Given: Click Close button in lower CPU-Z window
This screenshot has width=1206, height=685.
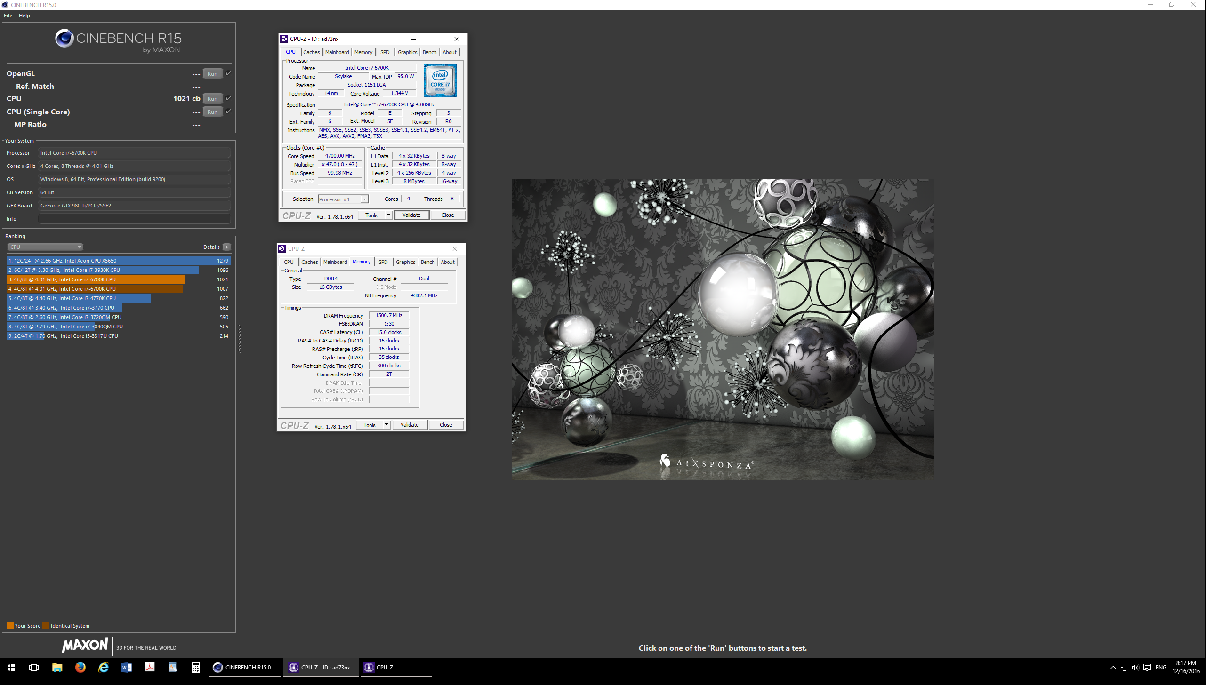Looking at the screenshot, I should (446, 425).
